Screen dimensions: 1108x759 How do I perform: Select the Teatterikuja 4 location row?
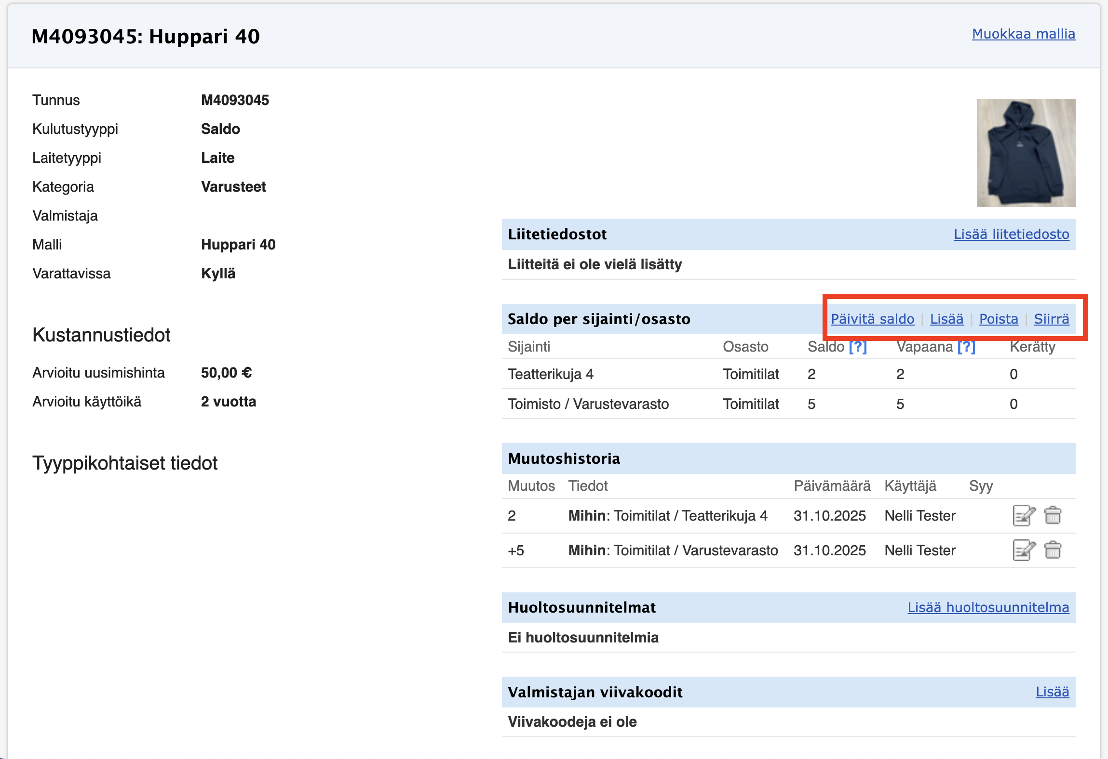(551, 374)
